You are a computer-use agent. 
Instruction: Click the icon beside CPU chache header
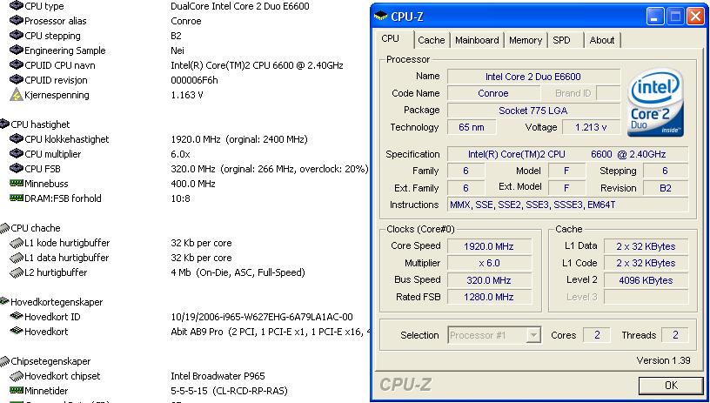(4, 228)
